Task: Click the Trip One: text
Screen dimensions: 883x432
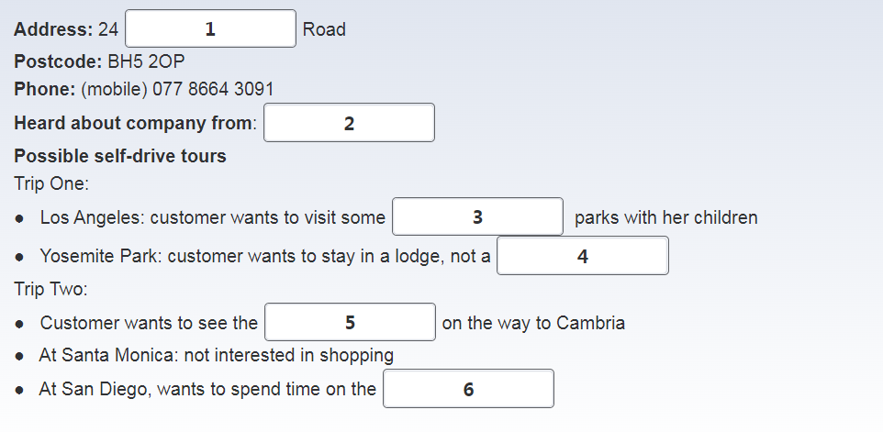Action: 51,183
